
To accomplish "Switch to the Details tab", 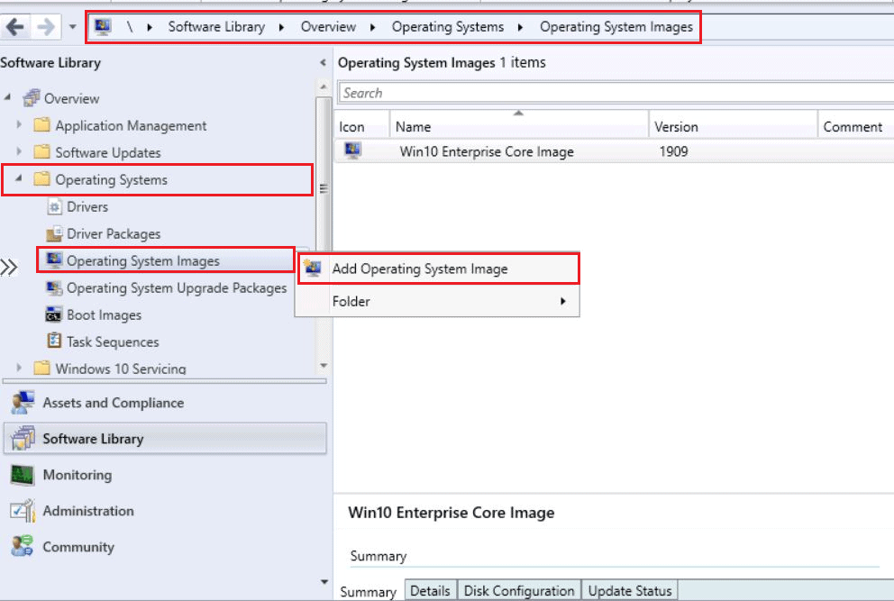I will (x=431, y=591).
